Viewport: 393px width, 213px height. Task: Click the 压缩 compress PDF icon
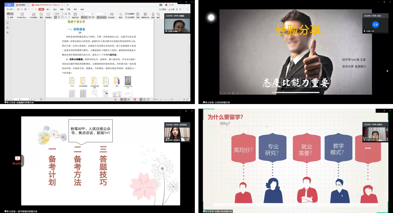pyautogui.click(x=138, y=15)
